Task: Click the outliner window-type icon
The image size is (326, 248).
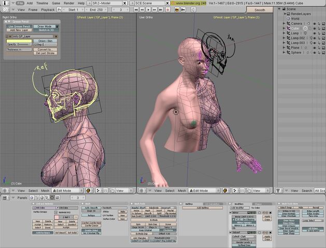Action: pyautogui.click(x=278, y=191)
